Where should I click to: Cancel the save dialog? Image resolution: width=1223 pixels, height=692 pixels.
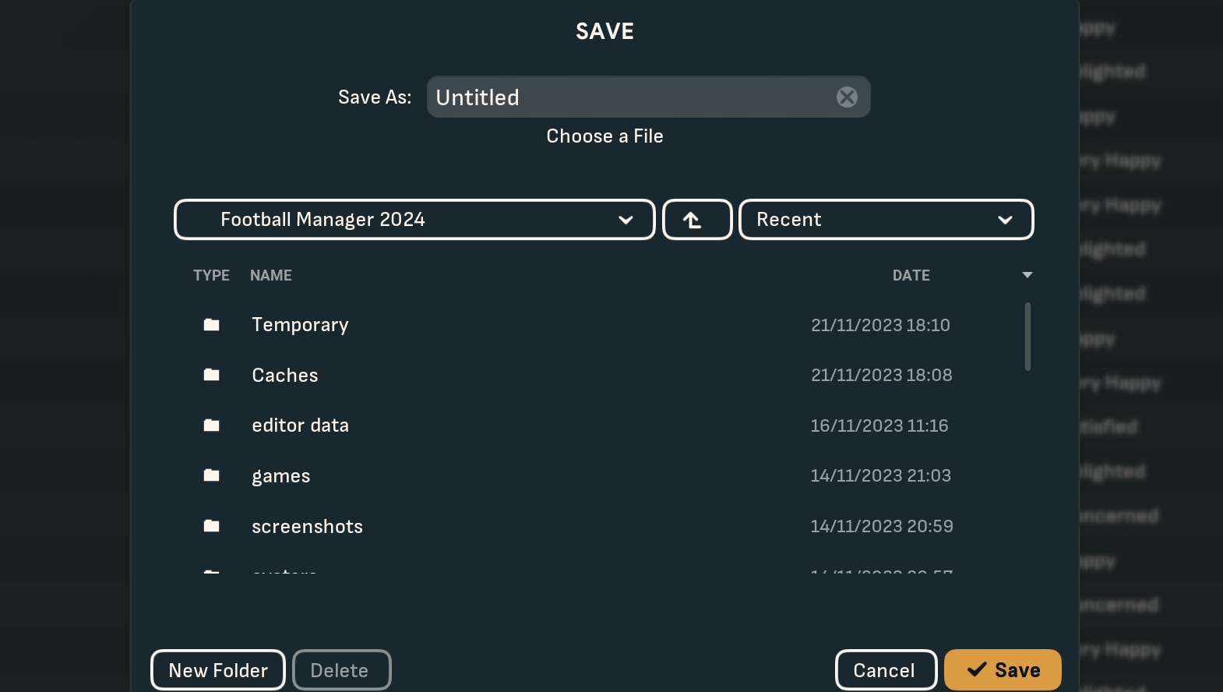(886, 670)
